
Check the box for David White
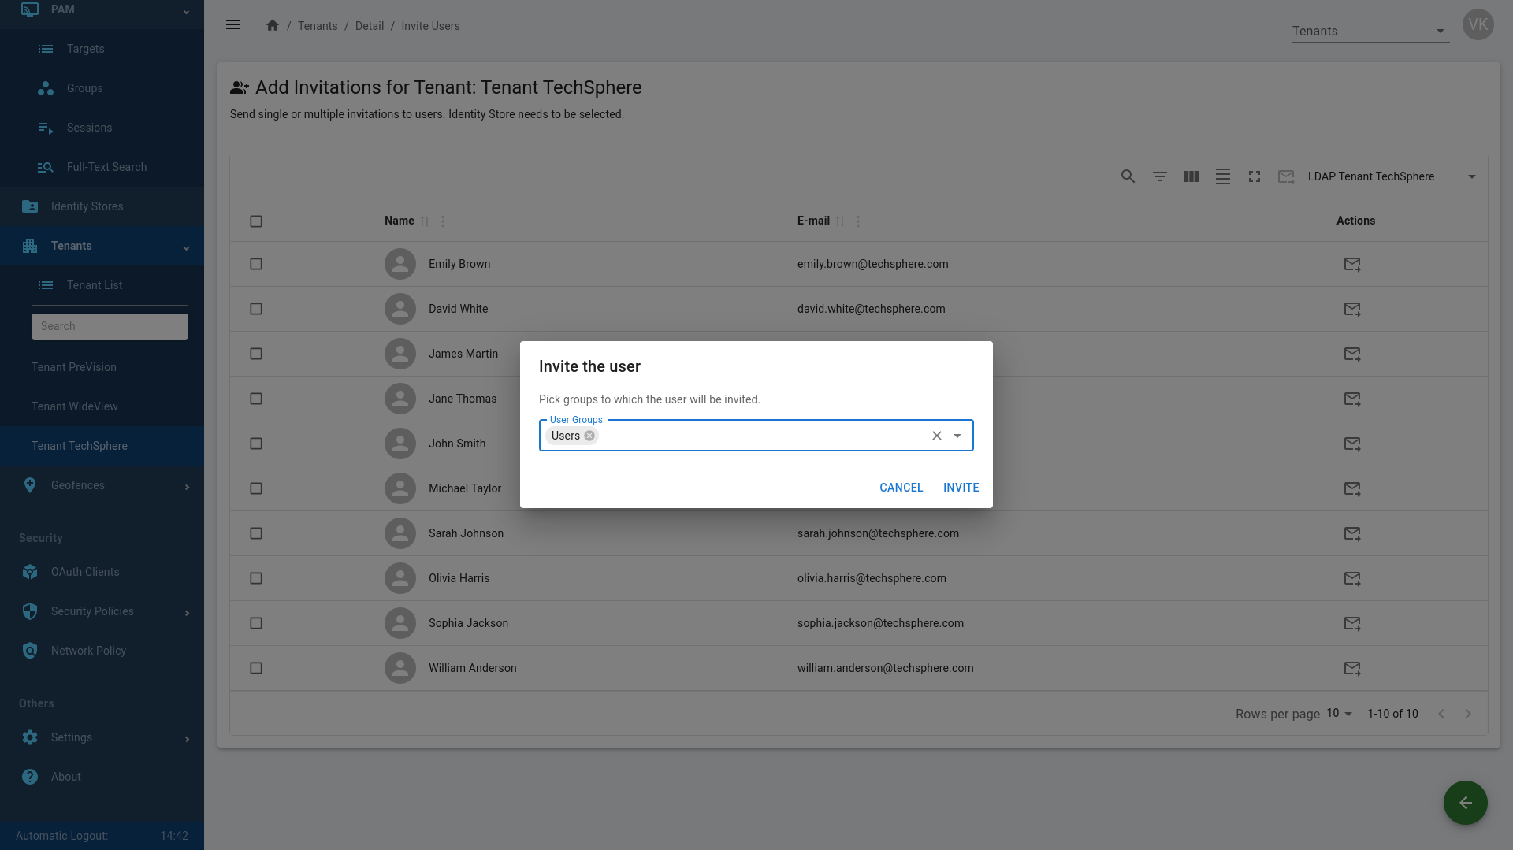pos(256,309)
